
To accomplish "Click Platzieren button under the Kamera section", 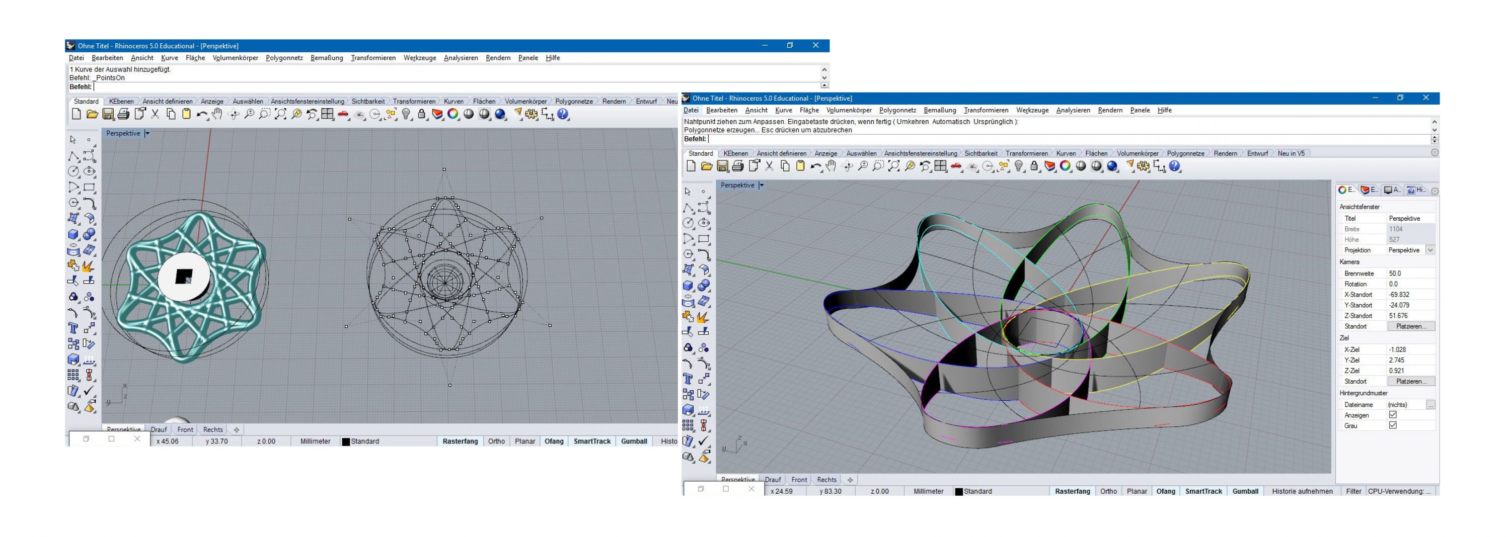I will click(1411, 326).
